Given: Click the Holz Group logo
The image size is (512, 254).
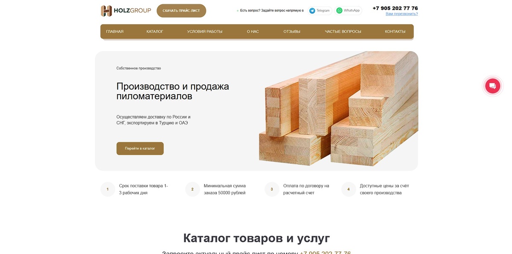Looking at the screenshot, I should coord(126,10).
